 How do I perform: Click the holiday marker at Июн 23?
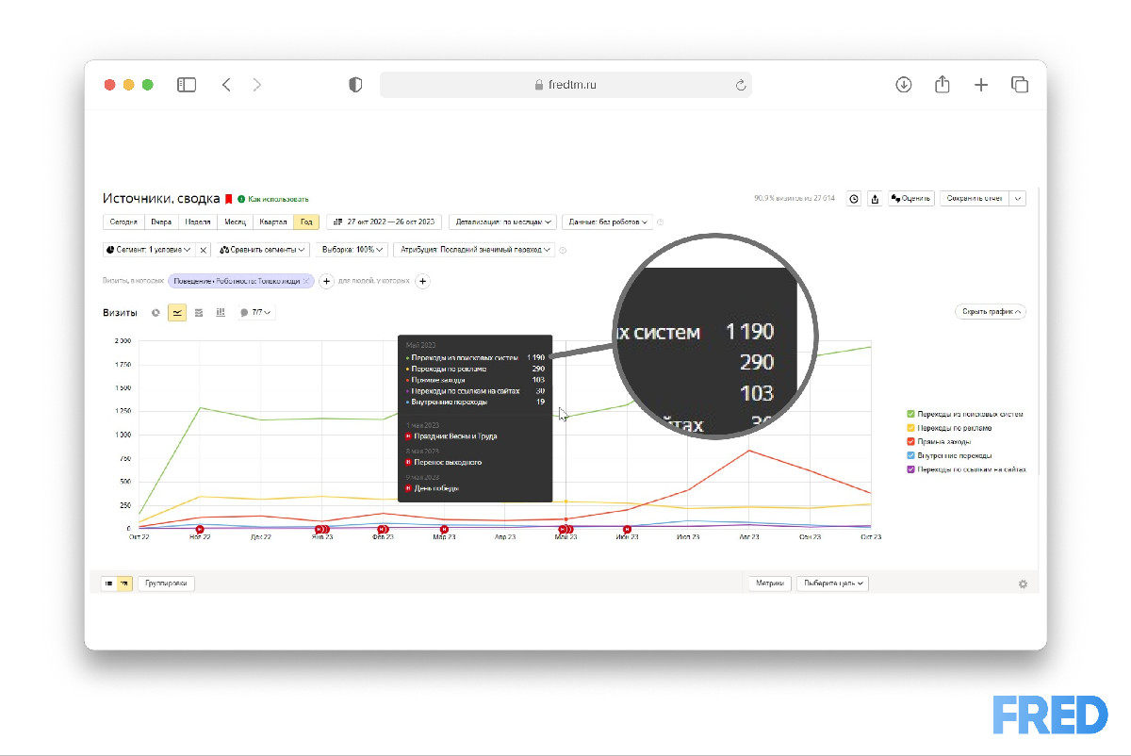627,529
